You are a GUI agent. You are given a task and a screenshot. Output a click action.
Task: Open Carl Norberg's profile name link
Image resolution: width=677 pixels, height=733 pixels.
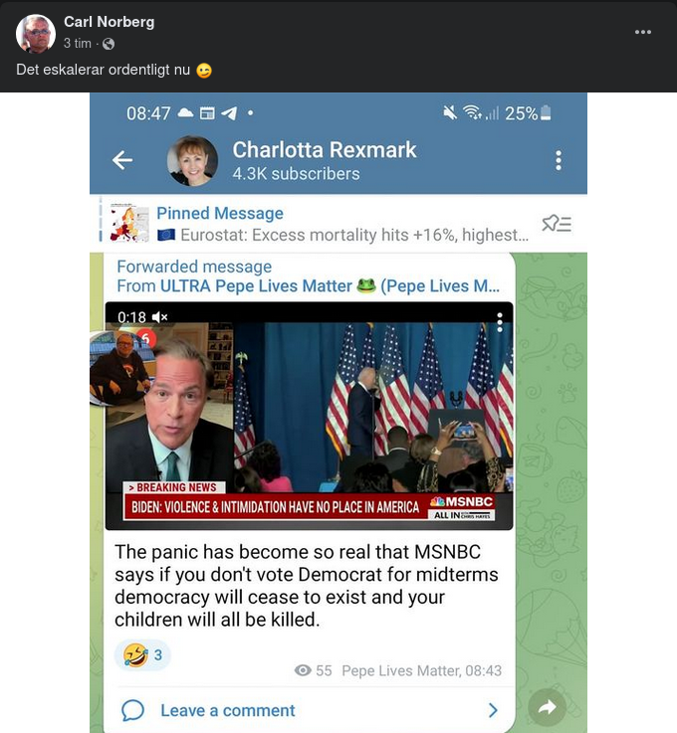109,22
